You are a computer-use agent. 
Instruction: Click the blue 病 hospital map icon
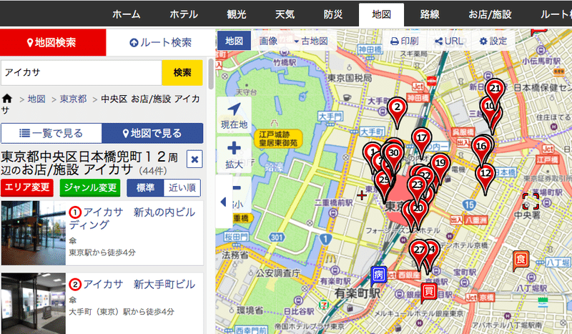(x=379, y=275)
